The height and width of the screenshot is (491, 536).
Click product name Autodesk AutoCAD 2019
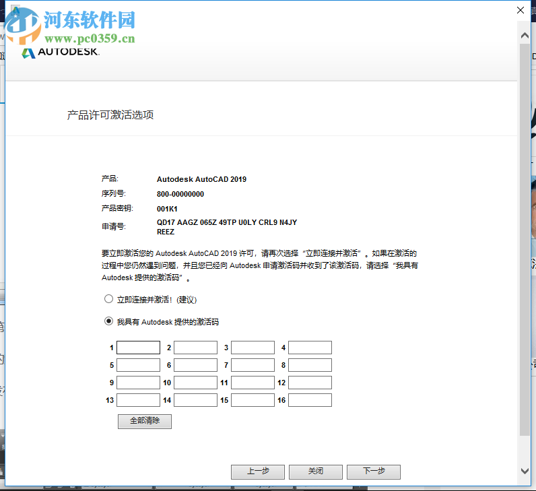point(202,179)
